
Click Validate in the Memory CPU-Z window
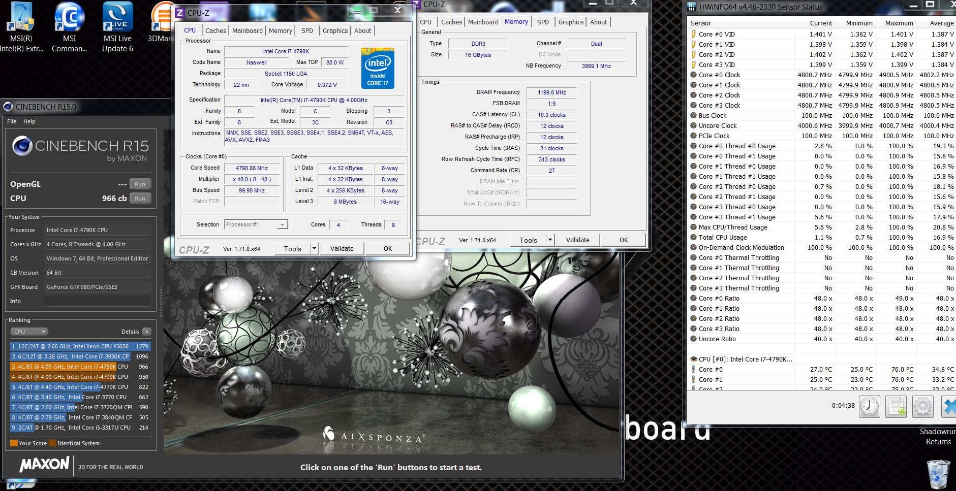(x=577, y=240)
